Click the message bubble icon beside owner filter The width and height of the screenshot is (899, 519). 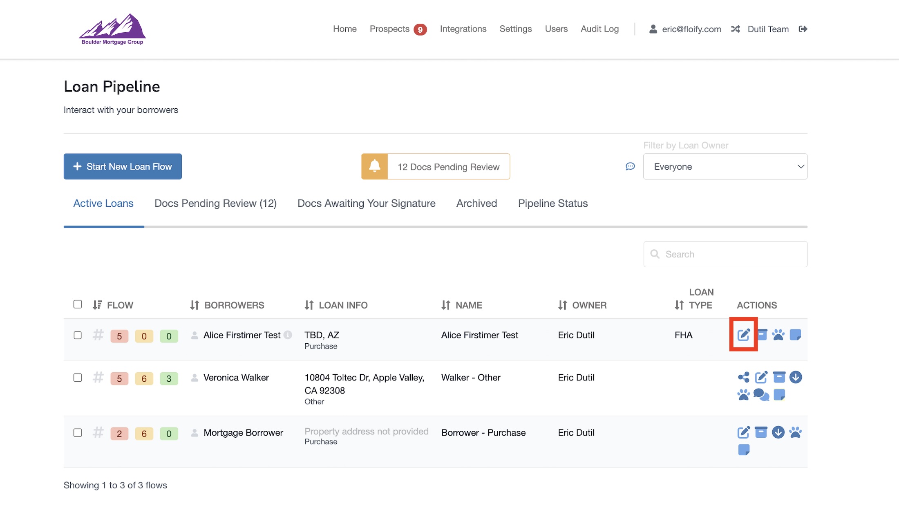click(630, 166)
